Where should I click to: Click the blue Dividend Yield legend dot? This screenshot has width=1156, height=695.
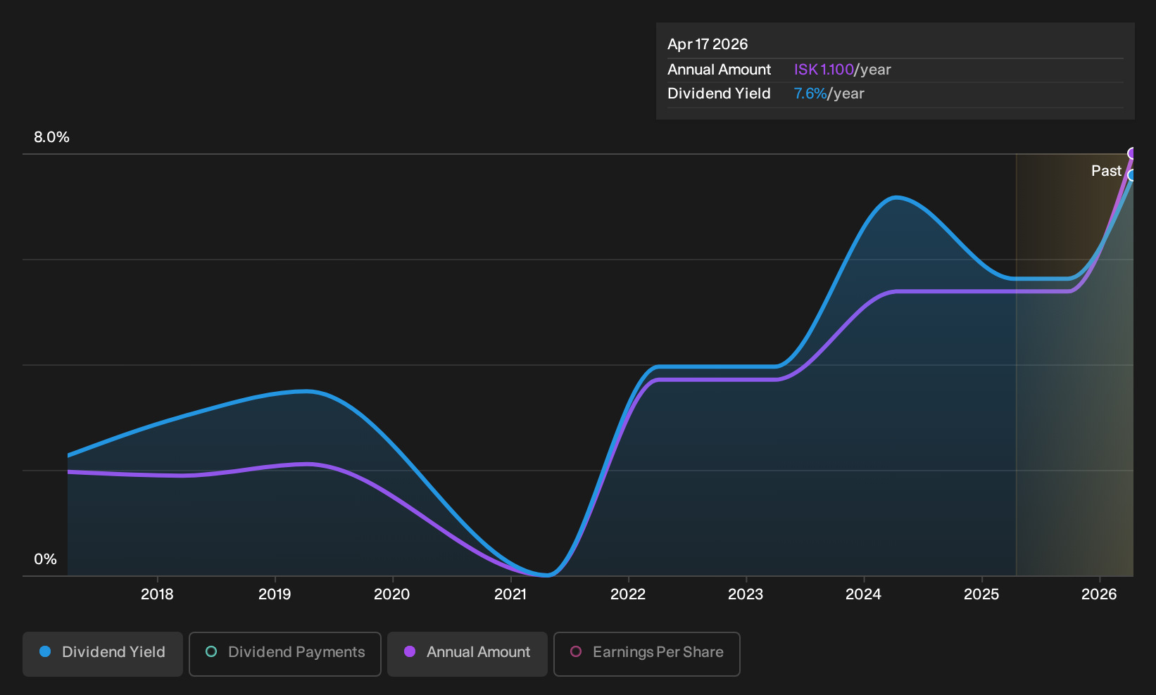[45, 652]
